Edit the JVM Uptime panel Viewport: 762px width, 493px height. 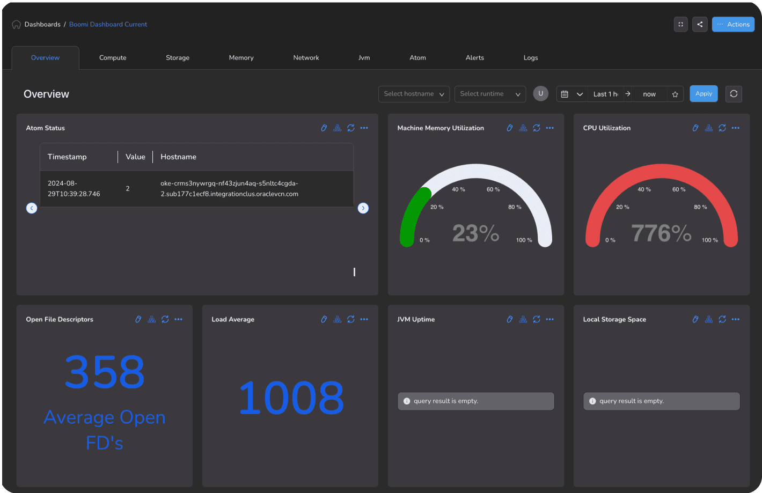point(510,319)
